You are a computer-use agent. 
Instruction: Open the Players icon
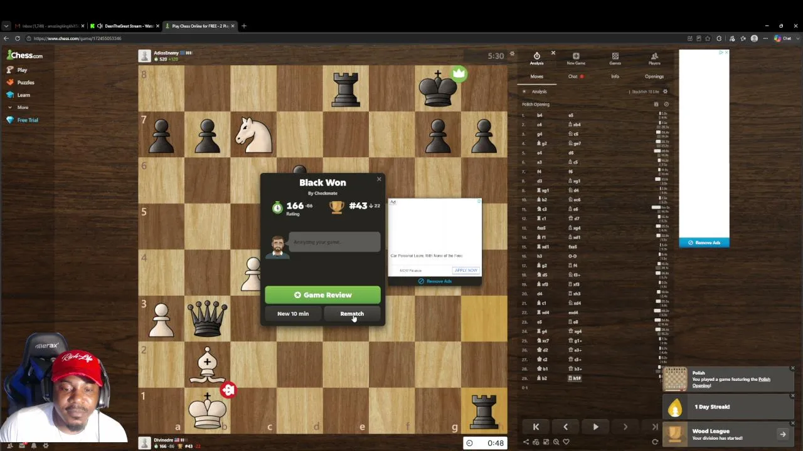click(x=654, y=58)
